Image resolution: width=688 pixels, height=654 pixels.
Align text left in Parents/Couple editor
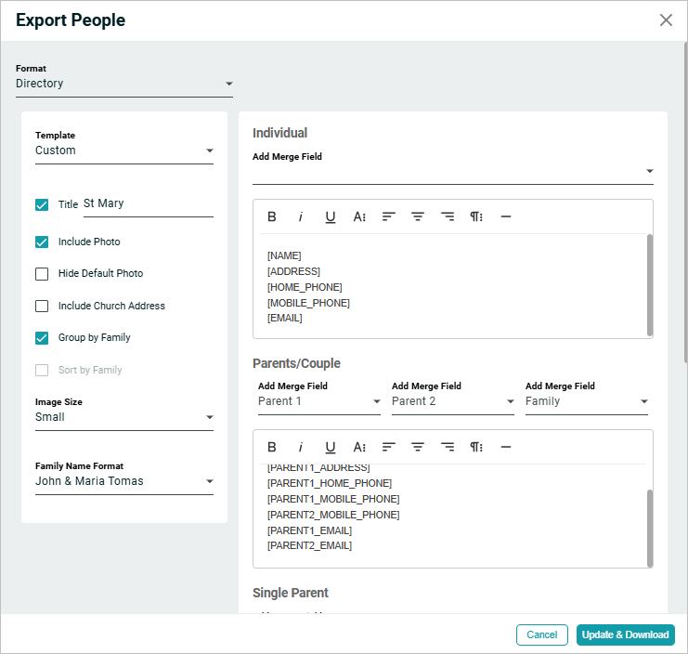click(388, 447)
